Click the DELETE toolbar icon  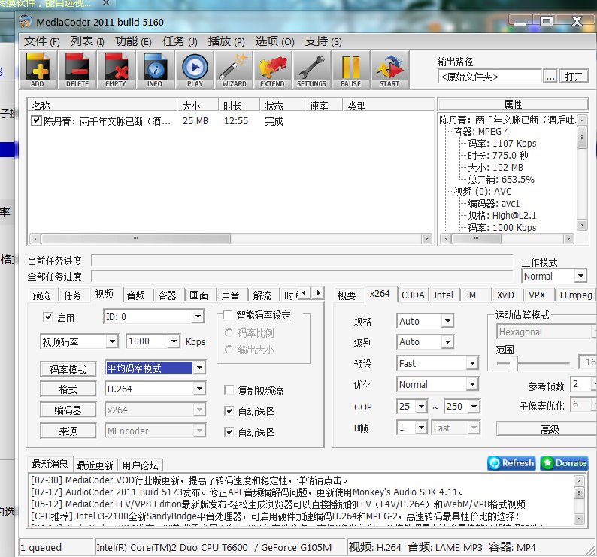[77, 70]
